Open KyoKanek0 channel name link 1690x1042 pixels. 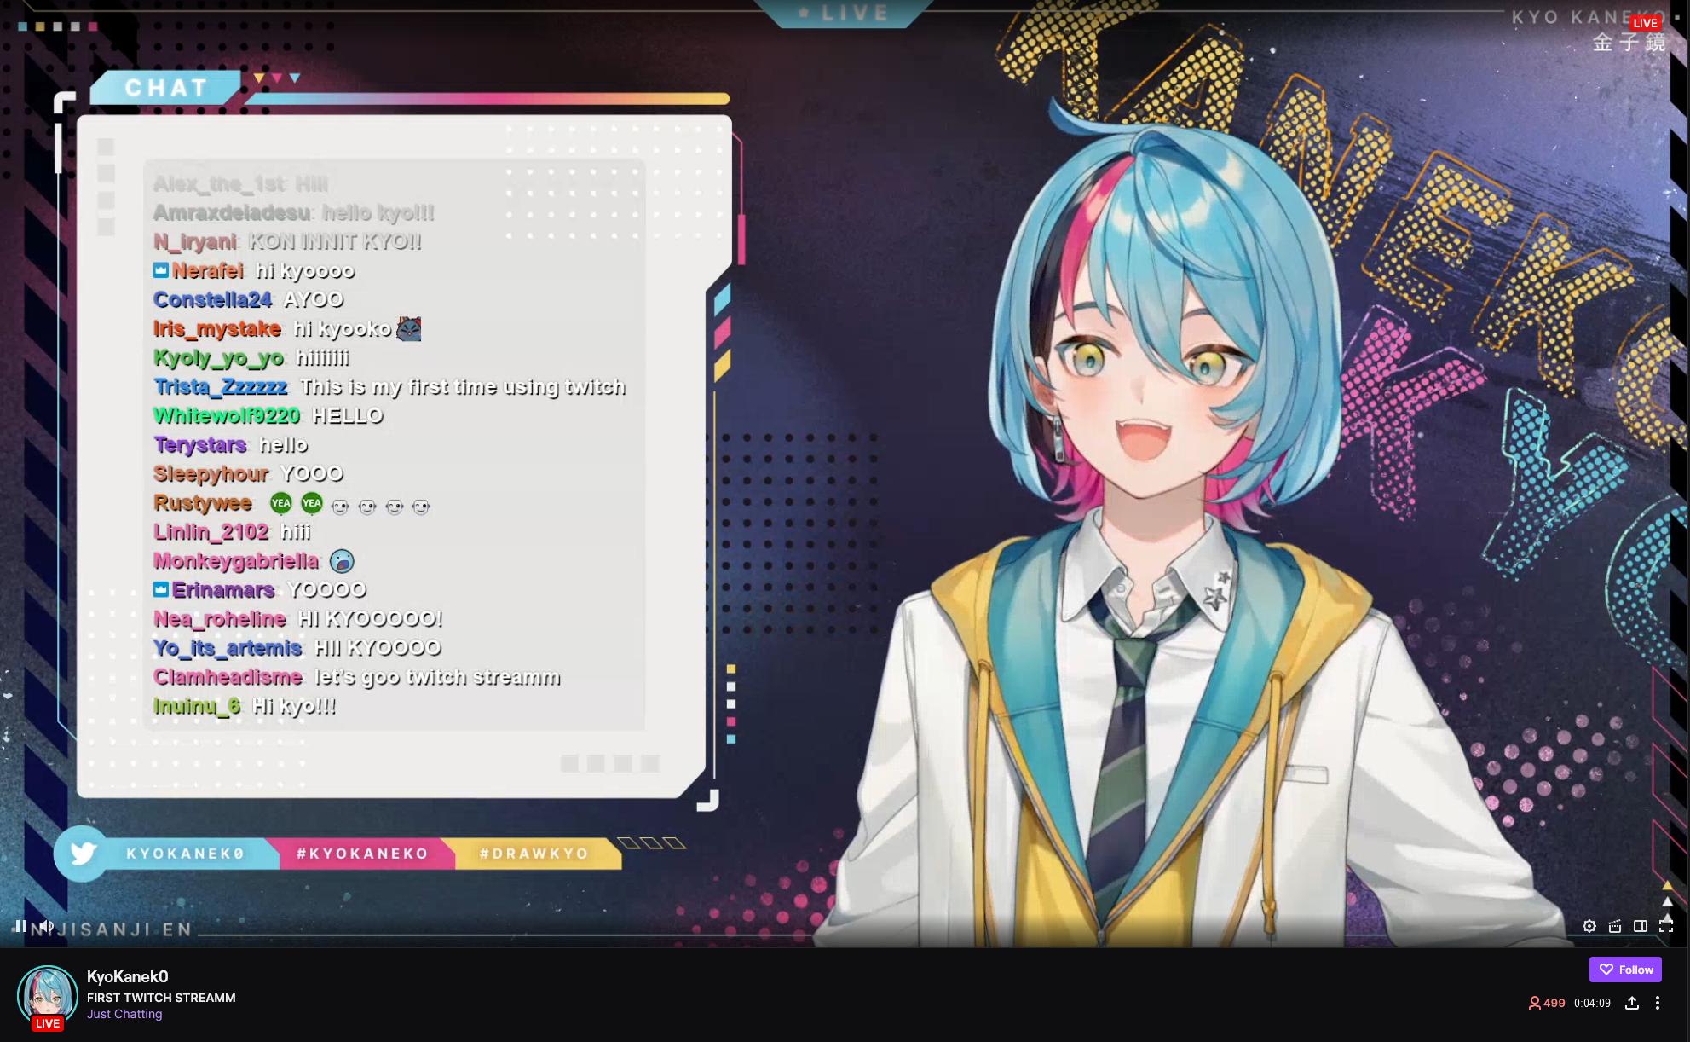(127, 977)
